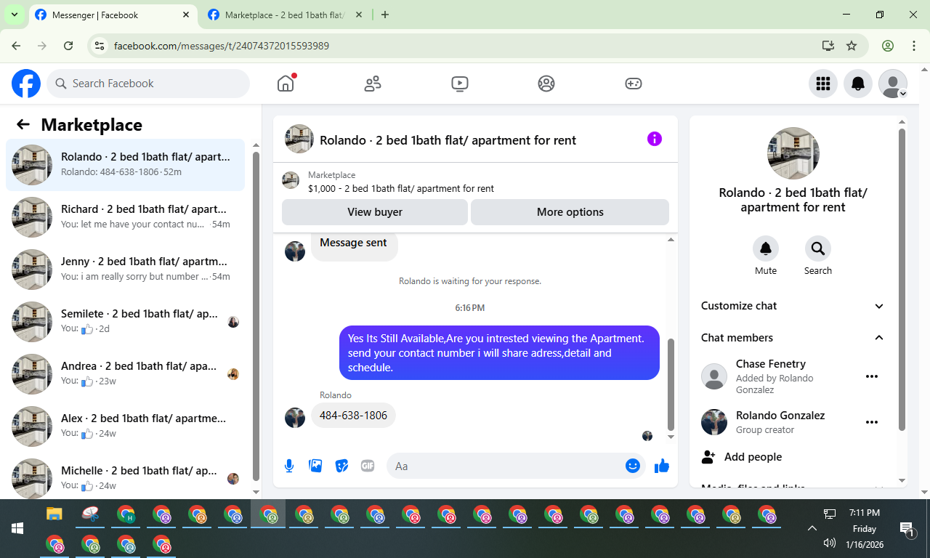
Task: Click the conversation list scrollbar
Action: (256, 315)
